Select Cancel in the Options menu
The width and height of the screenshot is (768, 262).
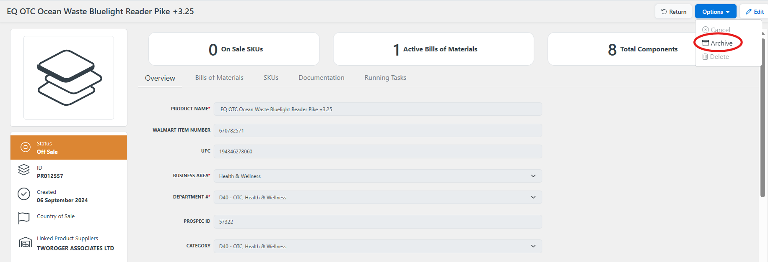click(x=716, y=30)
